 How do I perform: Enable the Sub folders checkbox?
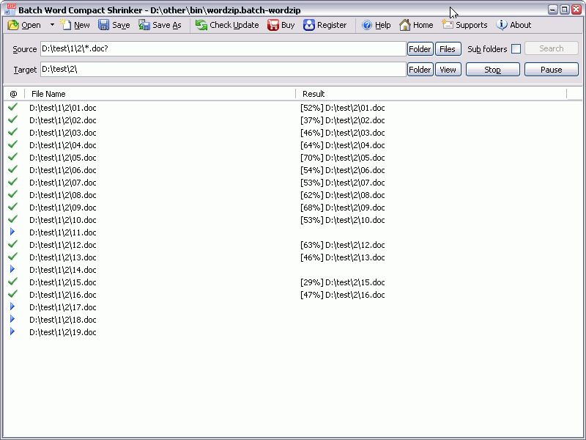516,49
